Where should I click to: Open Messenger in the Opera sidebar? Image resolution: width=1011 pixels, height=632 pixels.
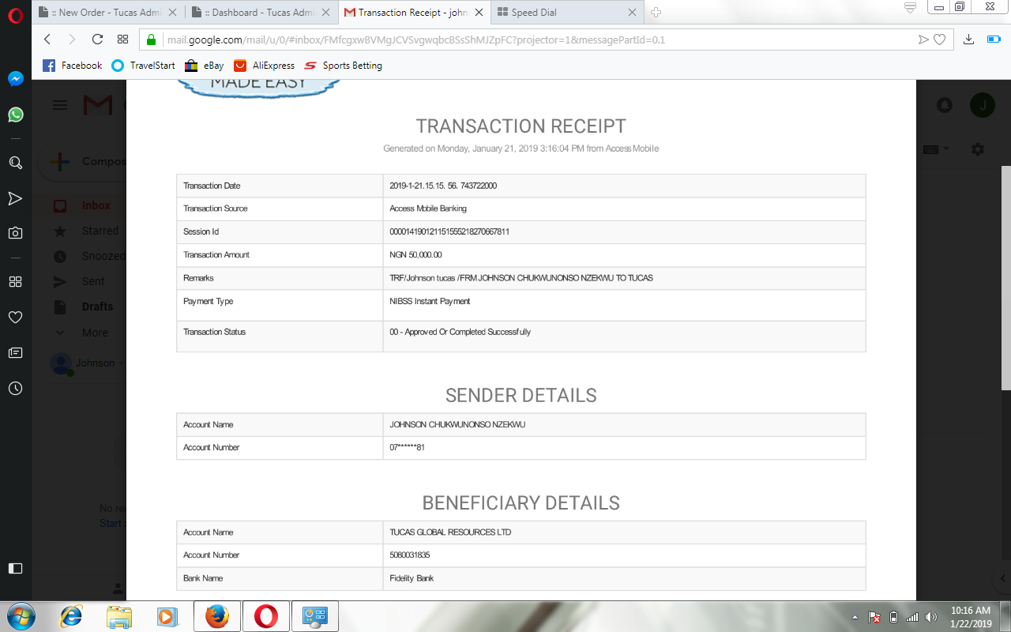coord(15,79)
